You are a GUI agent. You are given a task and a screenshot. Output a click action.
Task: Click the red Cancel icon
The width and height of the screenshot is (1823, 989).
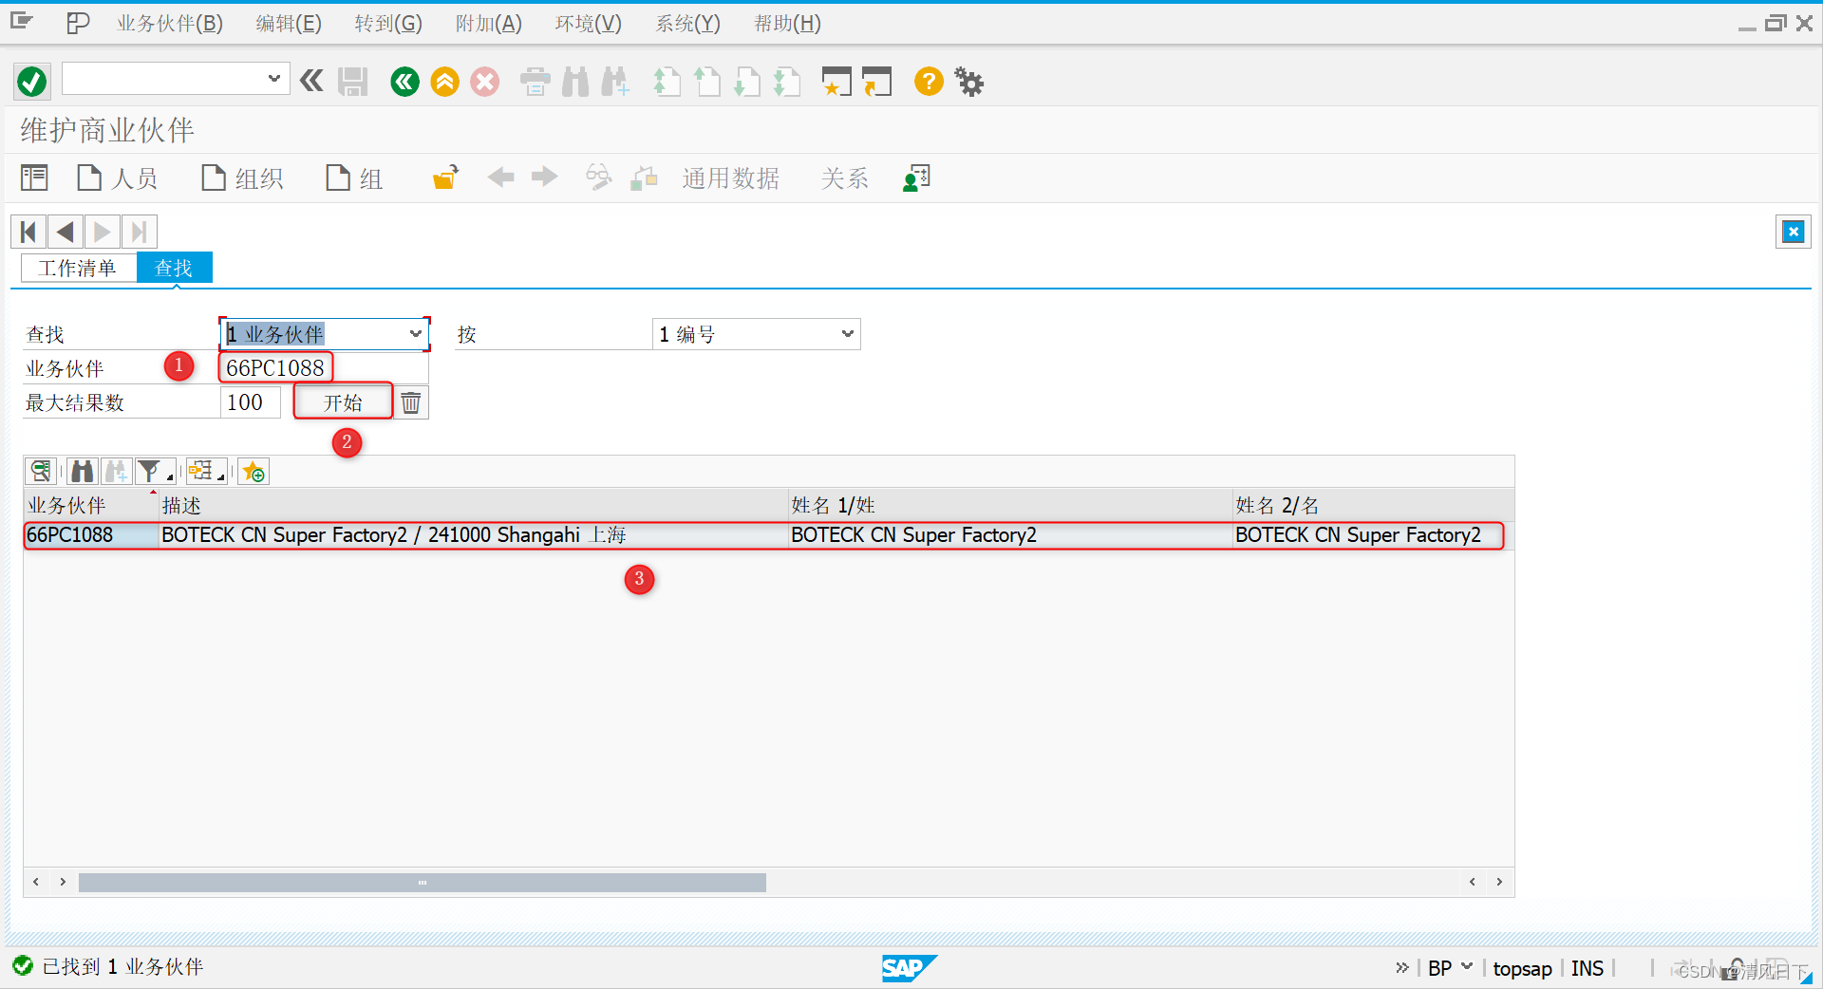[x=485, y=82]
